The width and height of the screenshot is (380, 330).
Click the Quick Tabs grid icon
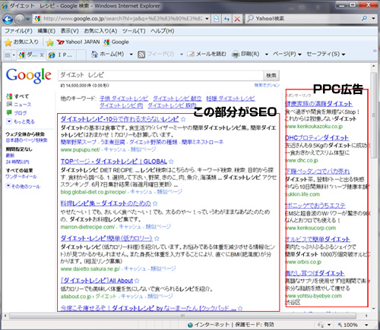click(8, 55)
